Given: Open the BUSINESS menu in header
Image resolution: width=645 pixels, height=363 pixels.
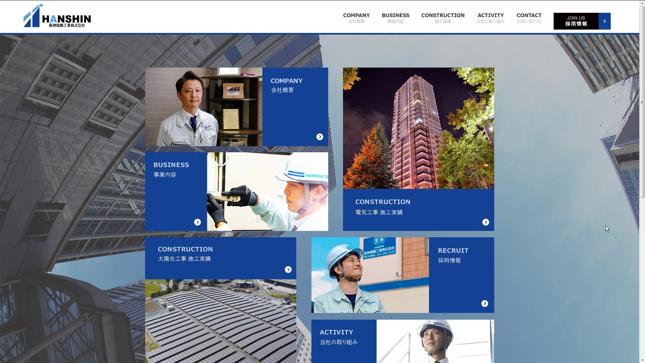Looking at the screenshot, I should pyautogui.click(x=395, y=18).
